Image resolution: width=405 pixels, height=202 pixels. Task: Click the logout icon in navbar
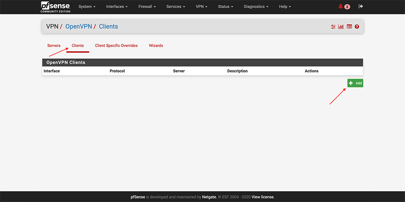pyautogui.click(x=360, y=7)
